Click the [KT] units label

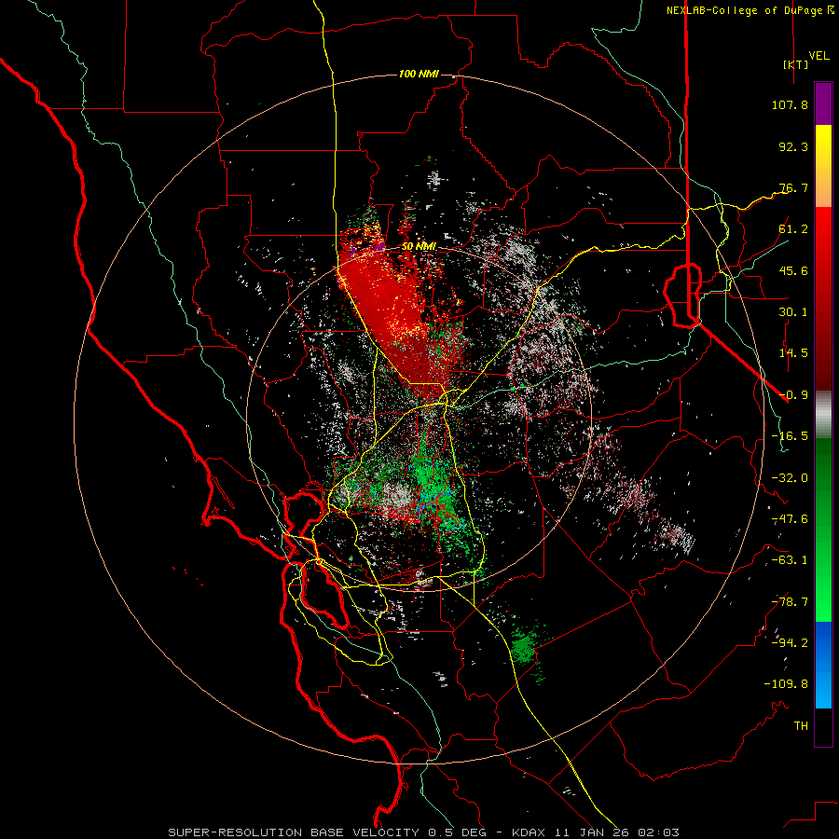coord(796,64)
